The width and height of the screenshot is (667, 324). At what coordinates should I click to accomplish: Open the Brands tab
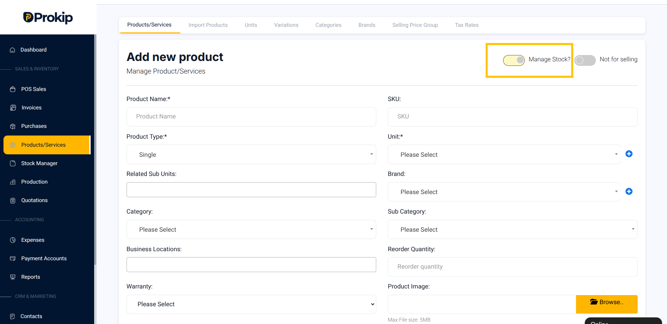367,25
